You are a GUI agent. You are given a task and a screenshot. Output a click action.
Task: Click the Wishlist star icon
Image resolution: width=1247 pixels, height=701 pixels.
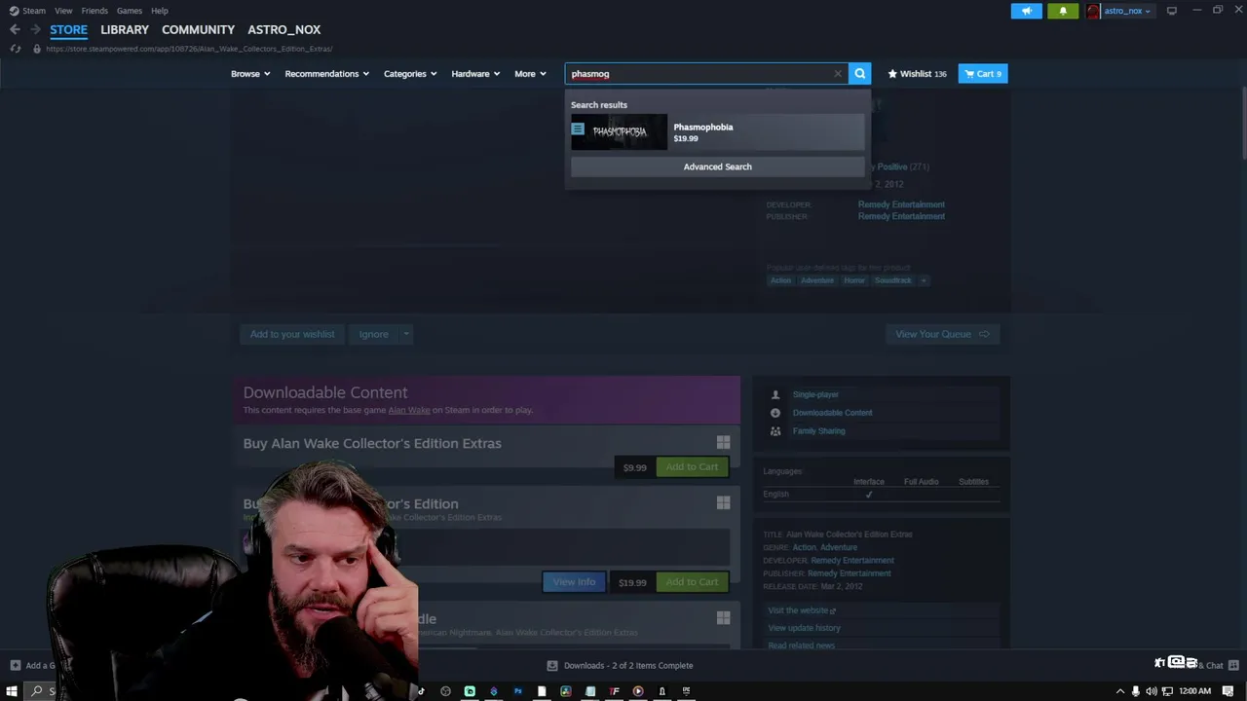coord(892,74)
